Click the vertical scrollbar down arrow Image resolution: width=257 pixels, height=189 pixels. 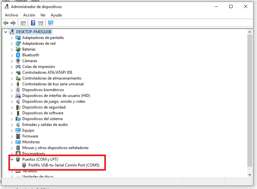click(x=250, y=174)
